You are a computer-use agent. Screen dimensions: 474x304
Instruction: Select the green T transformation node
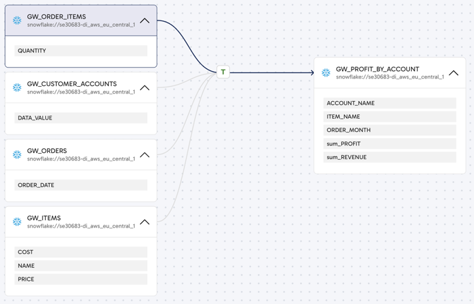[223, 72]
